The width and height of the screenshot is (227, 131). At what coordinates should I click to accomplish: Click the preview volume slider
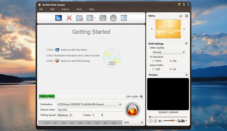point(170,121)
